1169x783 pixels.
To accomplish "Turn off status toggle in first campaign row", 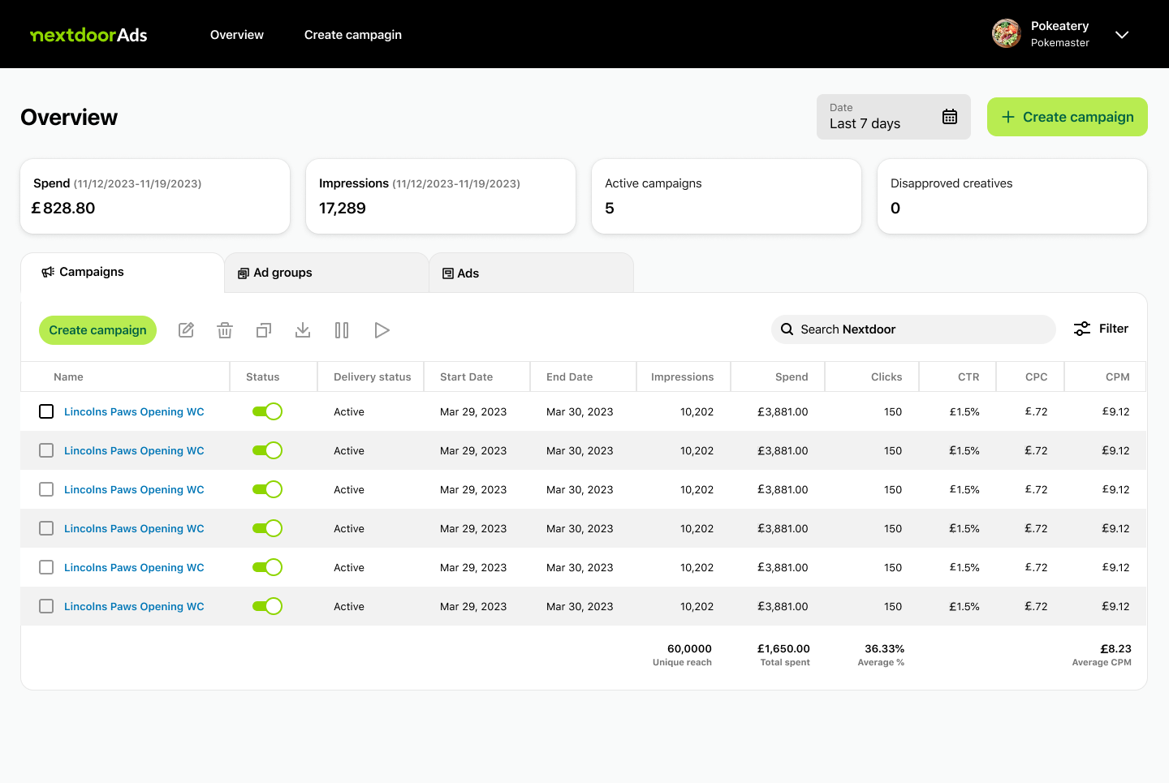I will click(267, 411).
